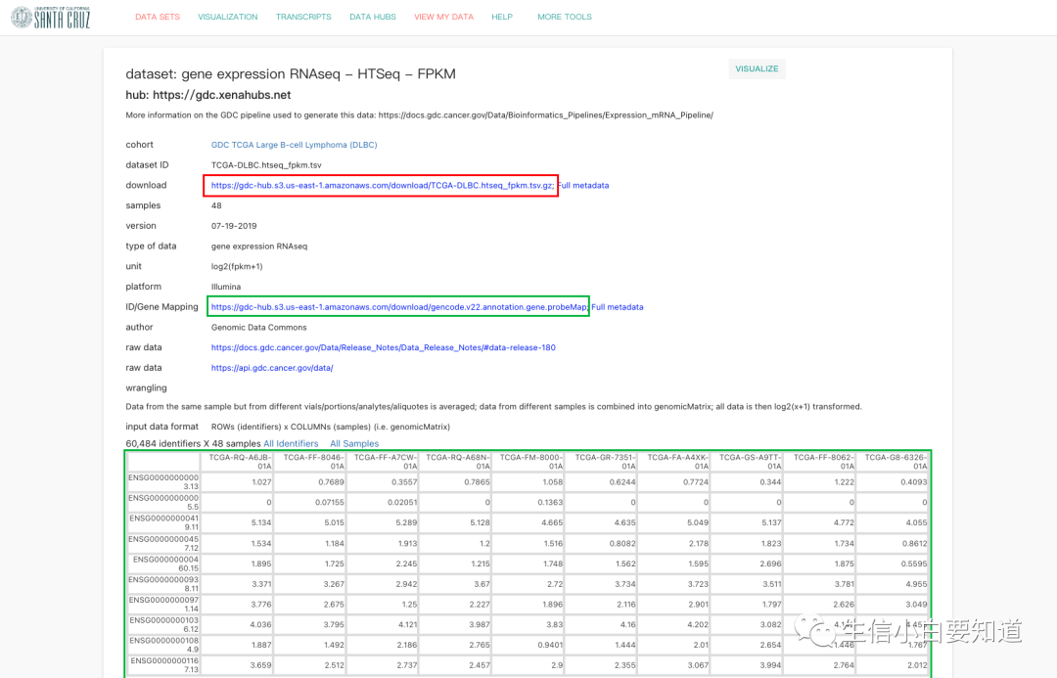Screen dimensions: 1057x678
Task: Click row identifier ENSG00000000005.5
Action: (163, 502)
